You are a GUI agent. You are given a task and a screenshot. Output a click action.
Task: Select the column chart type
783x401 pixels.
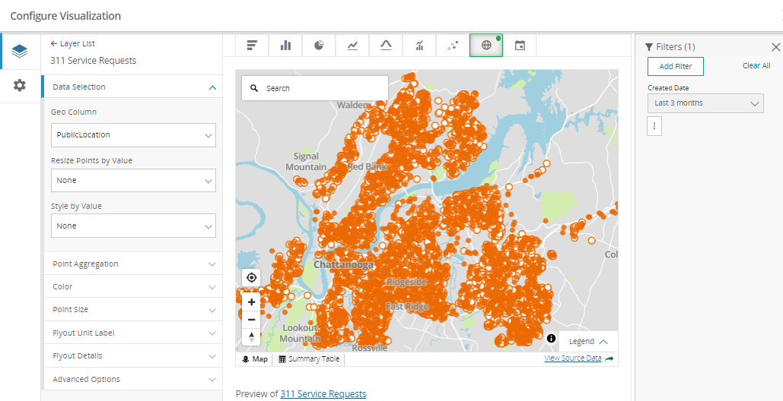(285, 46)
